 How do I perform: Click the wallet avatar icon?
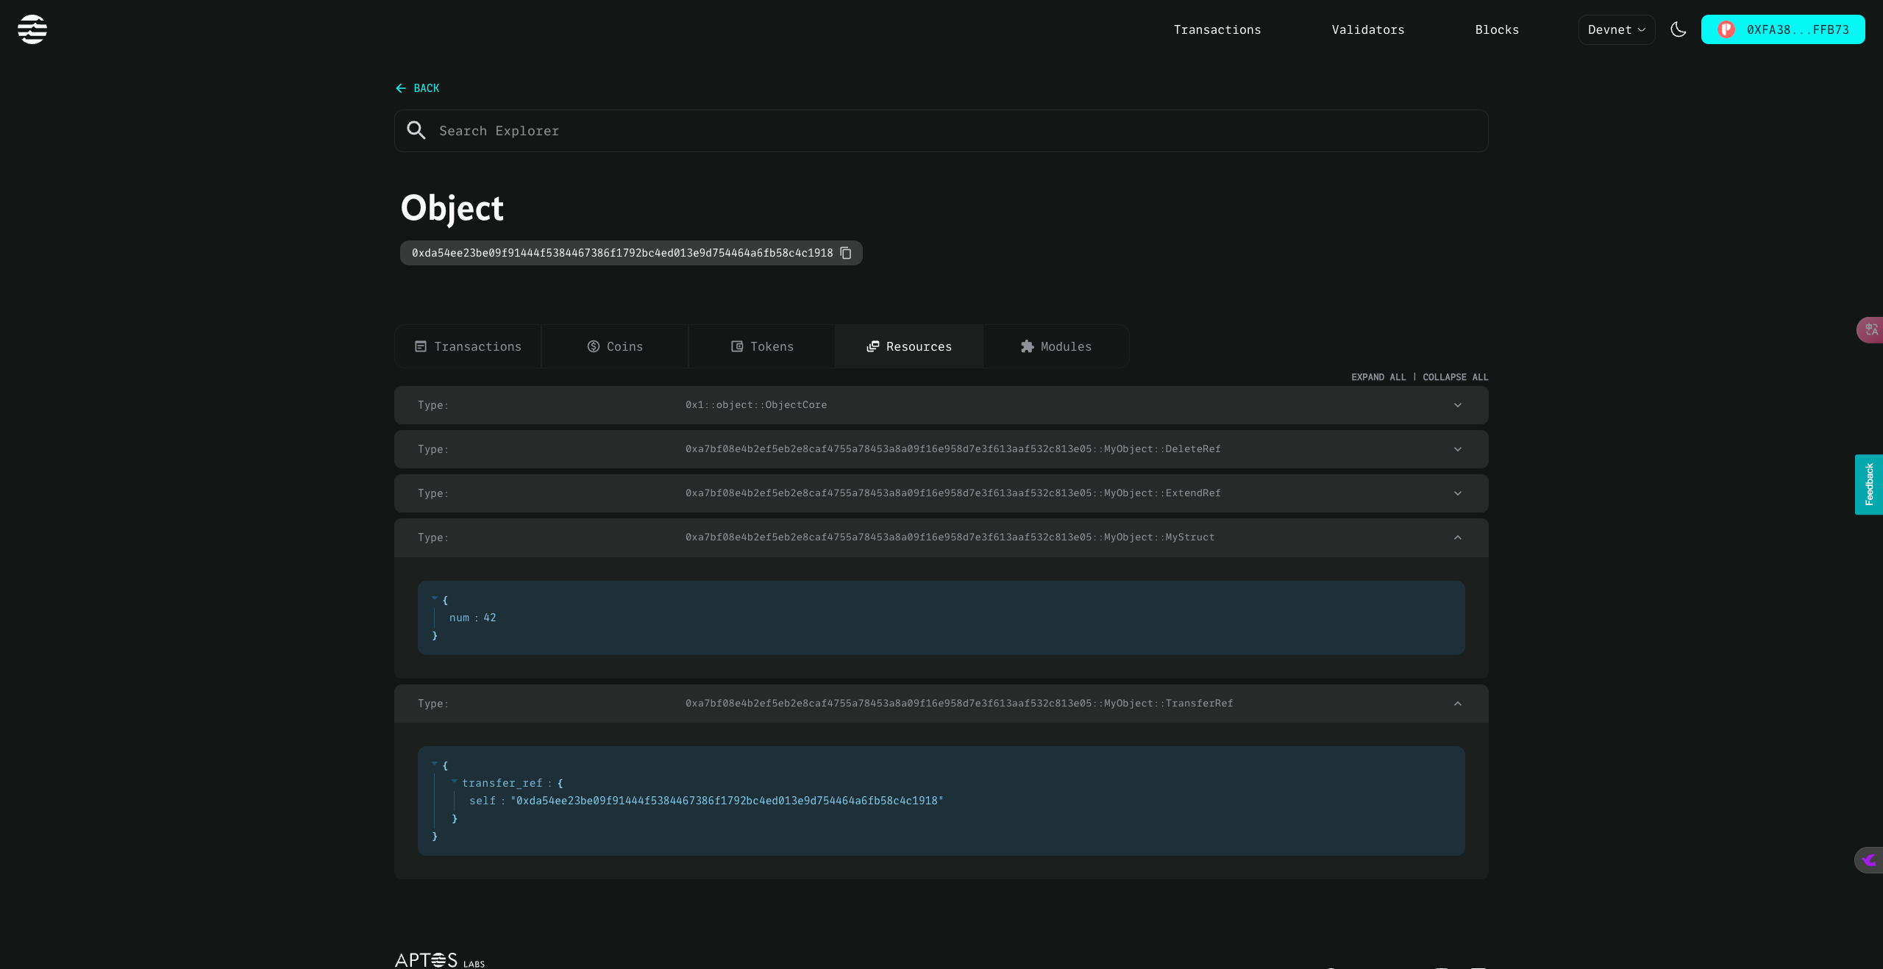click(x=1726, y=29)
